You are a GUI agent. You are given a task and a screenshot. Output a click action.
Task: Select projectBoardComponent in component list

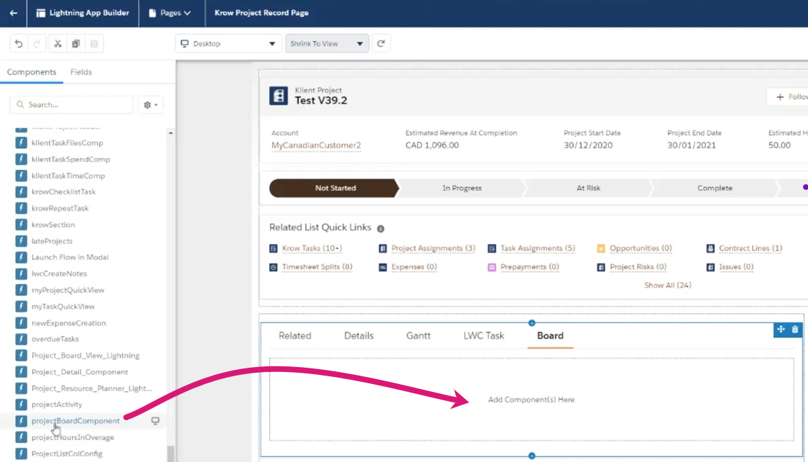[75, 421]
